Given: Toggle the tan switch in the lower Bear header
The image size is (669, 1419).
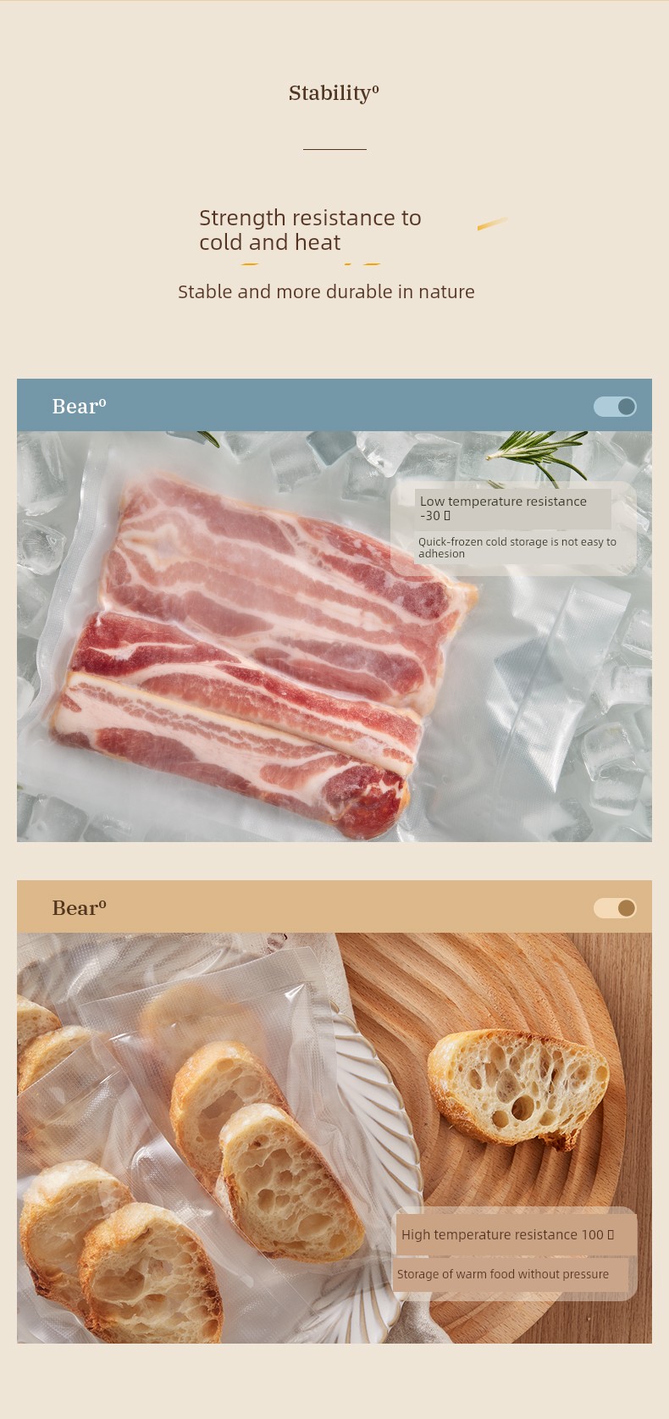Looking at the screenshot, I should point(615,908).
